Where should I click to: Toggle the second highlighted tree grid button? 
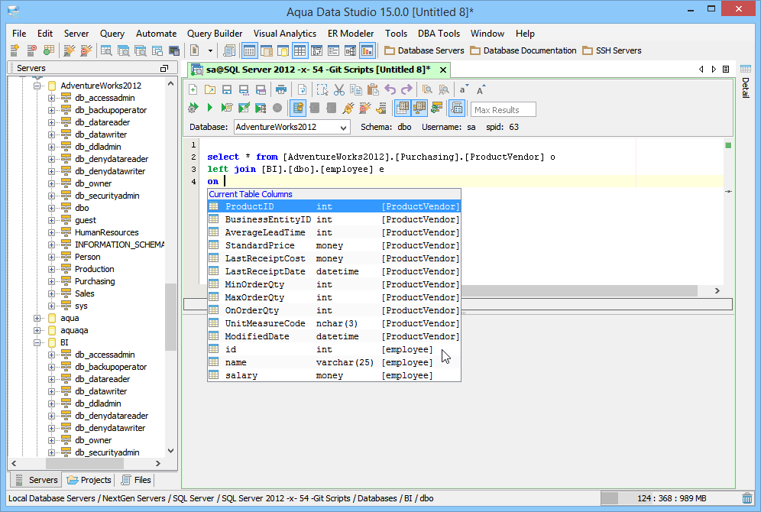click(419, 108)
